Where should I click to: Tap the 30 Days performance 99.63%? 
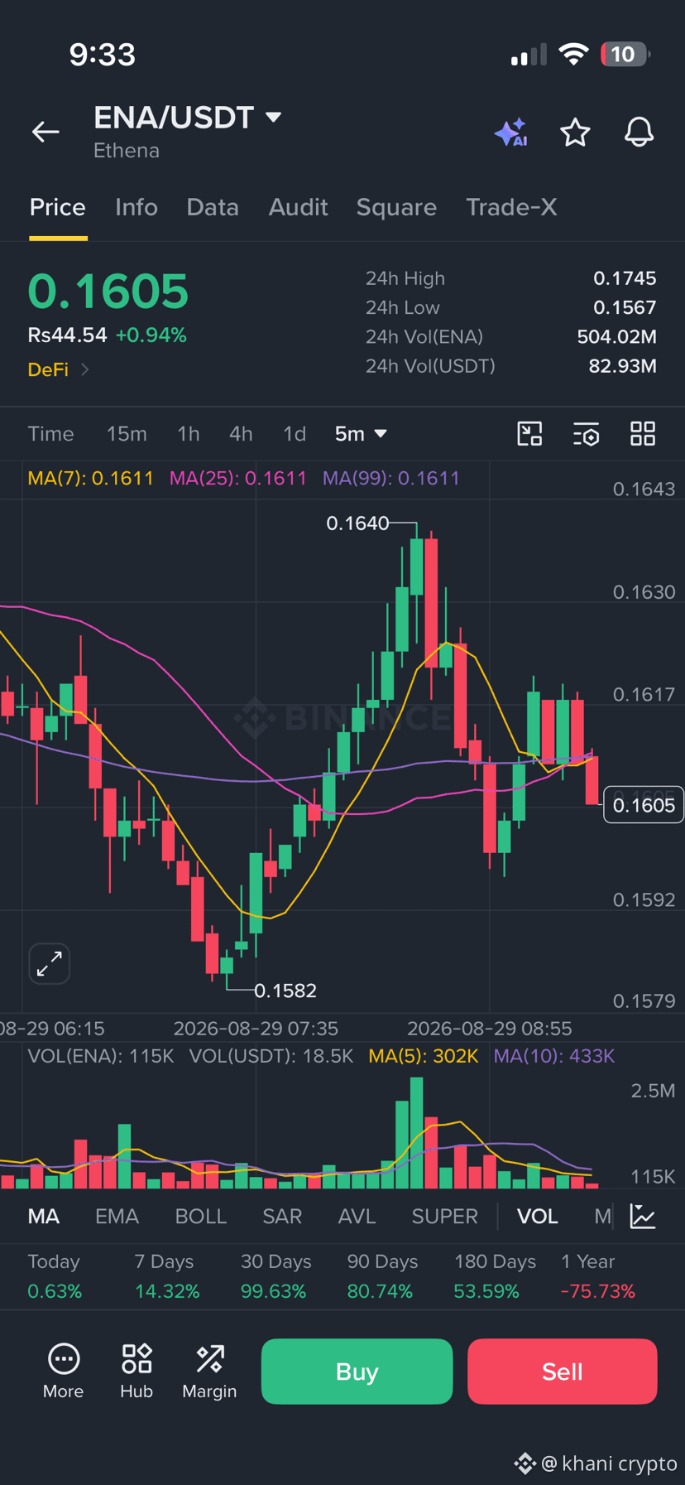[274, 1291]
